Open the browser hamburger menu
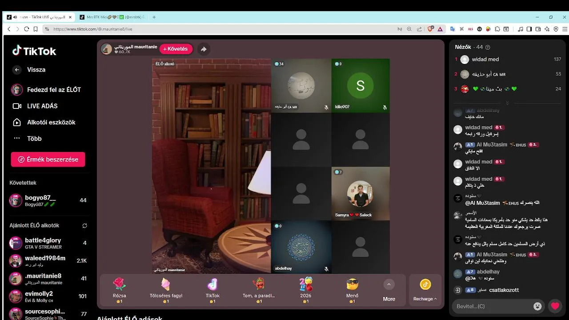This screenshot has height=320, width=569. (x=564, y=29)
